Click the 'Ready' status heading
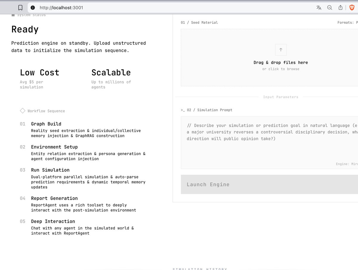 pos(25,29)
